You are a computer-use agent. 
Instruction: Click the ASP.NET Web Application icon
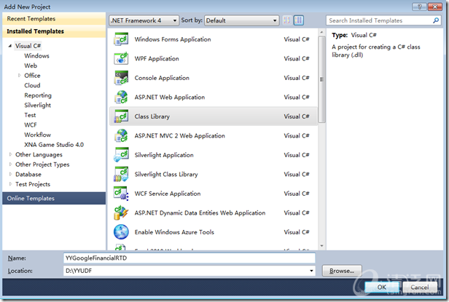[x=121, y=97]
